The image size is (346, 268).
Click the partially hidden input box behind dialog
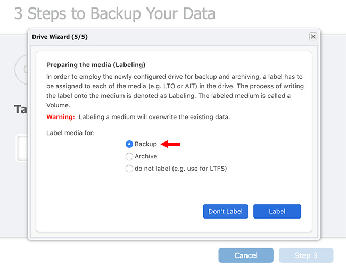[x=22, y=148]
